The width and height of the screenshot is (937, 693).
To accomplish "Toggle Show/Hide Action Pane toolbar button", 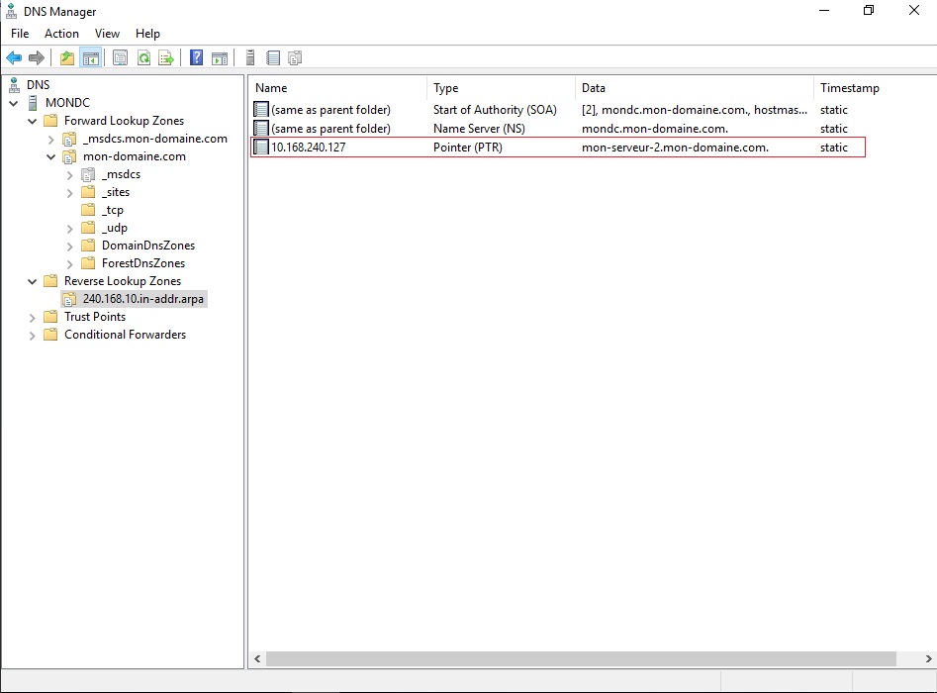I will coord(220,58).
